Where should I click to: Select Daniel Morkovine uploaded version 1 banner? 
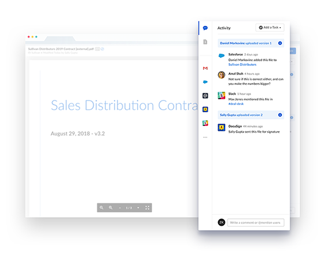[x=251, y=43]
